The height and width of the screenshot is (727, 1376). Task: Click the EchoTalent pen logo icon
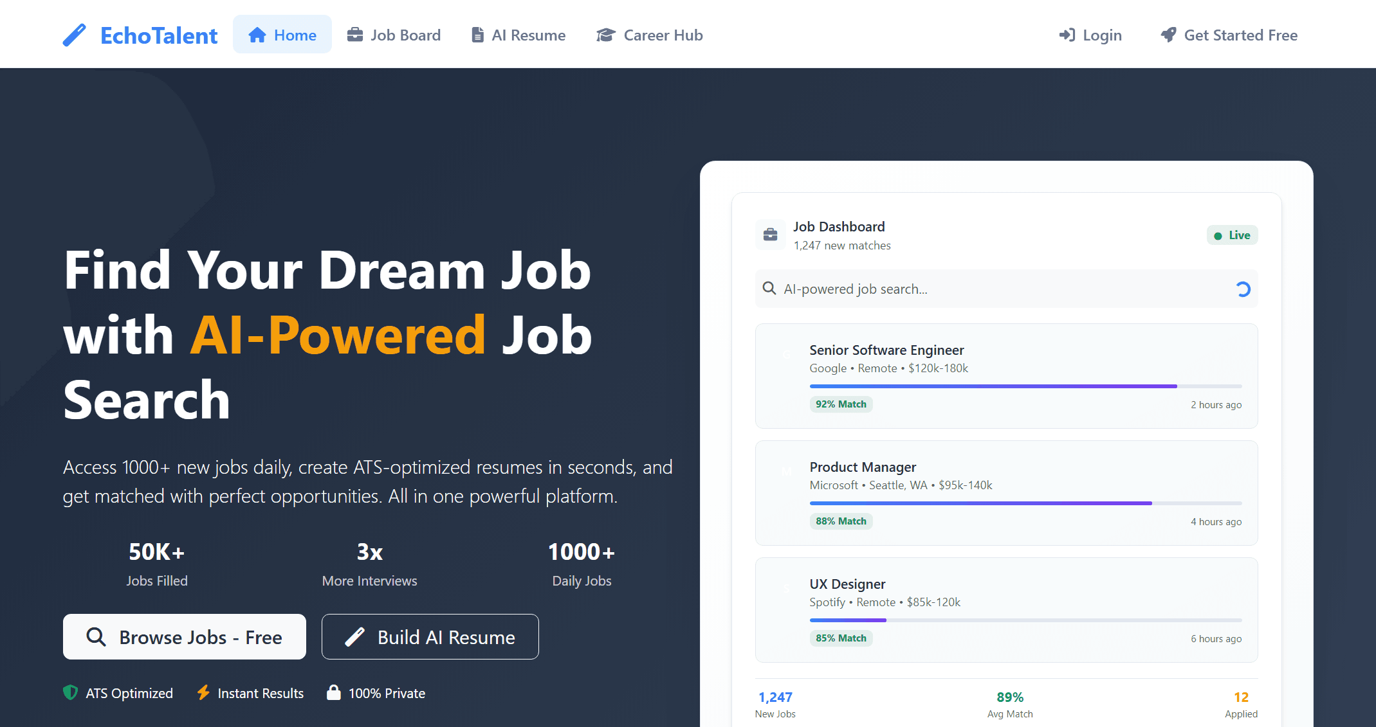click(x=75, y=35)
